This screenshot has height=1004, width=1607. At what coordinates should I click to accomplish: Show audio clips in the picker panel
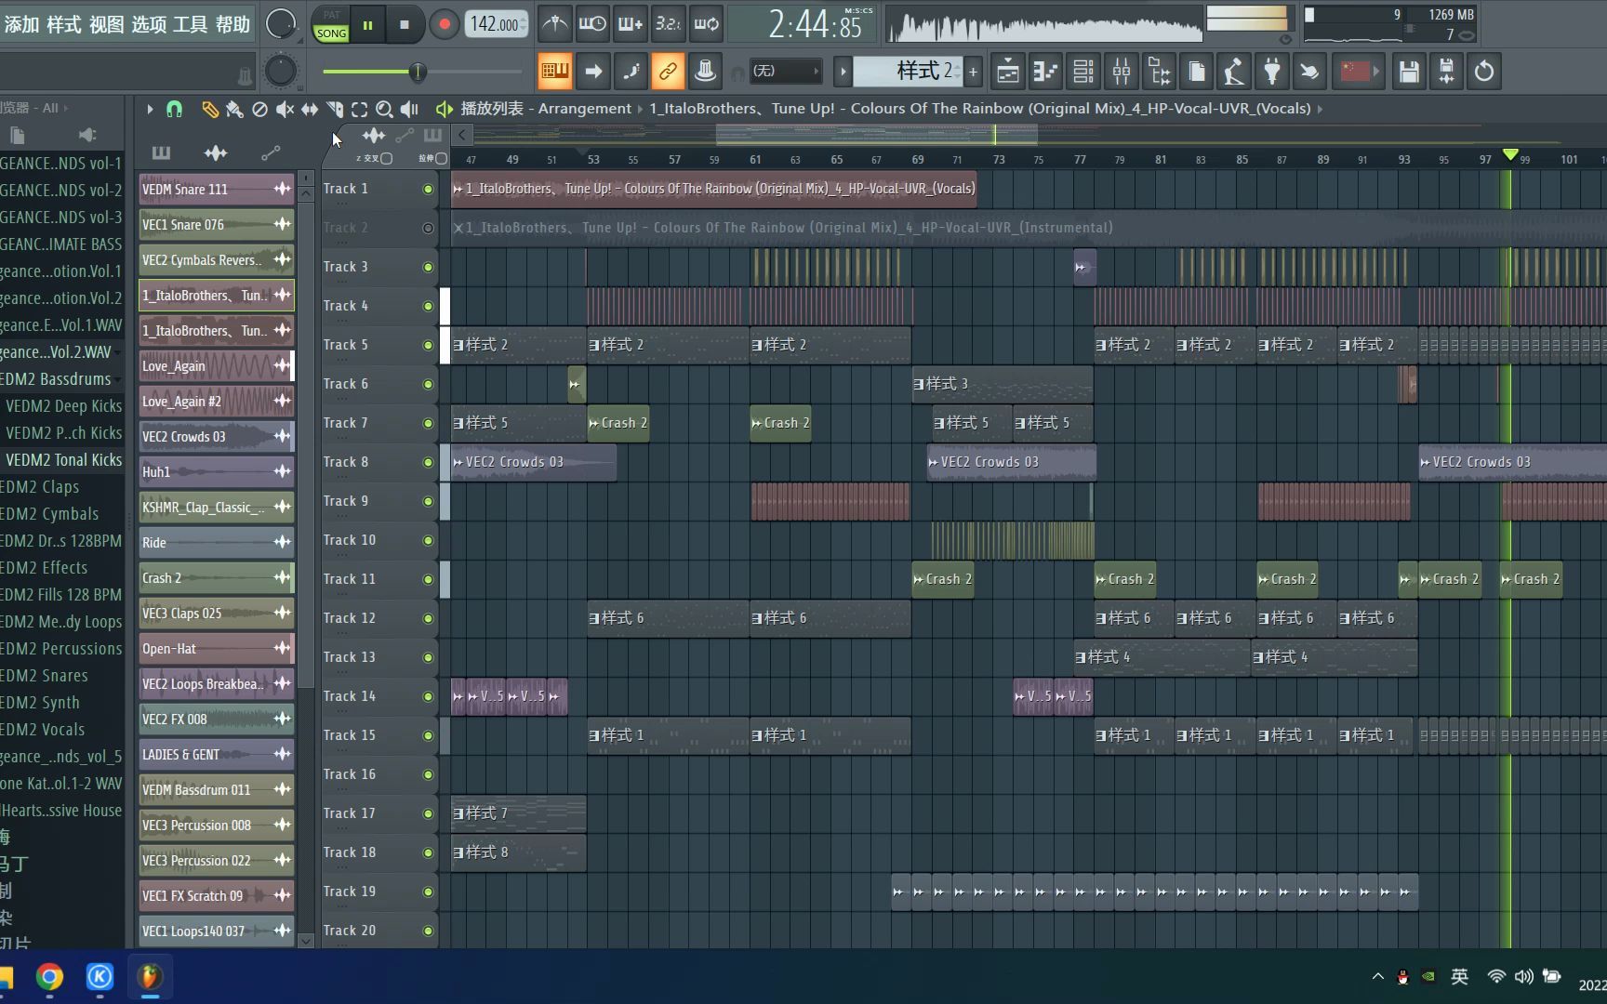click(x=215, y=152)
